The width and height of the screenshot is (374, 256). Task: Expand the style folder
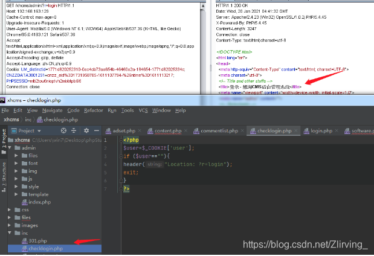16,187
